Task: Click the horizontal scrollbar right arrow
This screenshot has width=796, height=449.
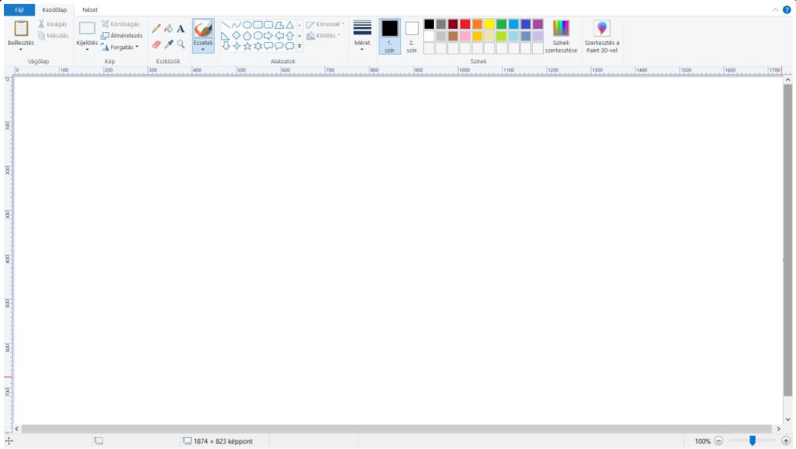Action: point(779,429)
